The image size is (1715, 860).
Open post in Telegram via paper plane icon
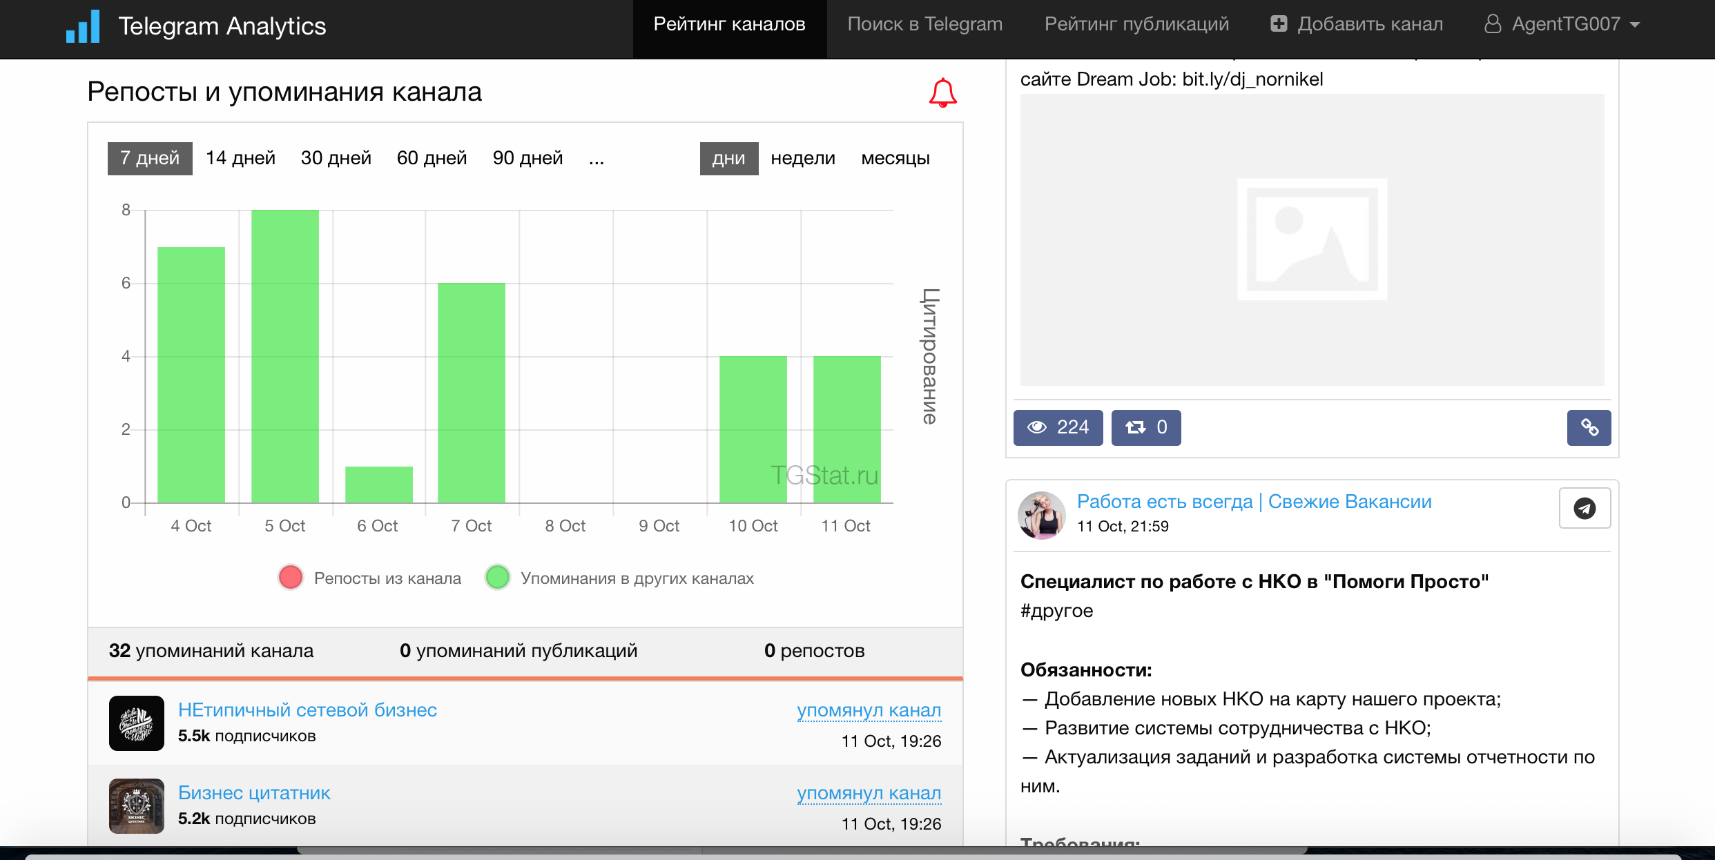[x=1585, y=509]
